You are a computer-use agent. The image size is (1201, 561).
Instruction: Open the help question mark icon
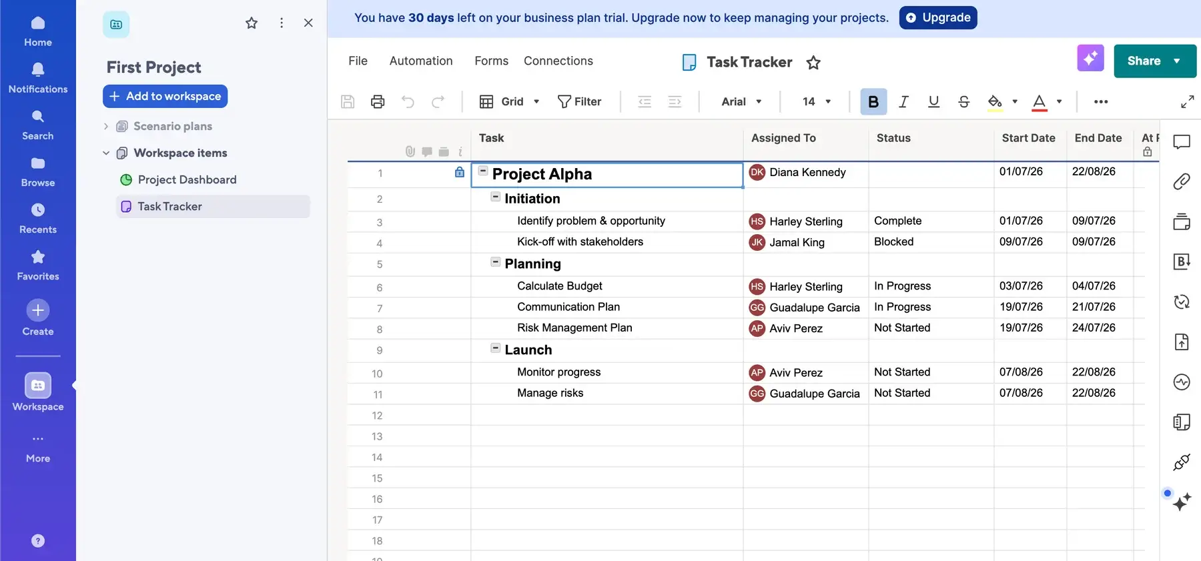pyautogui.click(x=38, y=541)
